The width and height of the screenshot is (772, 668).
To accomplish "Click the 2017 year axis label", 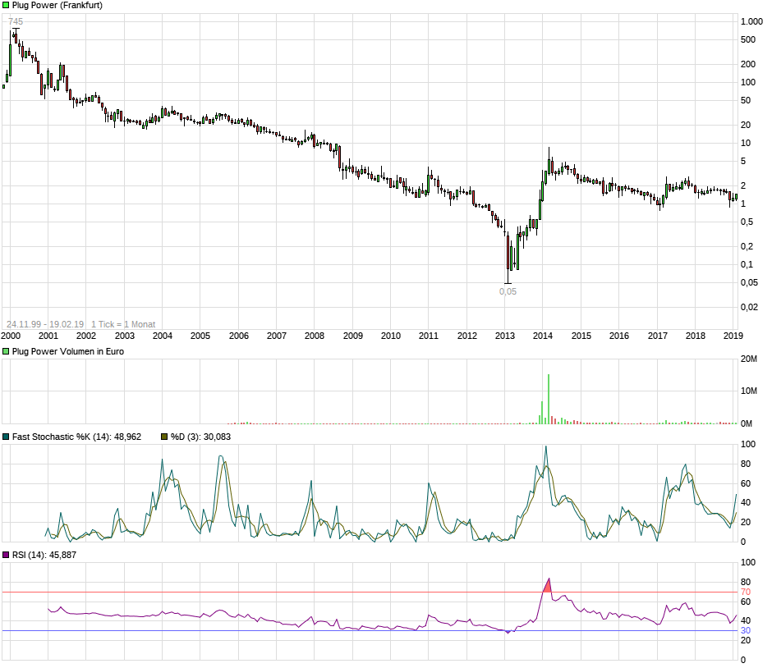I will click(x=657, y=336).
